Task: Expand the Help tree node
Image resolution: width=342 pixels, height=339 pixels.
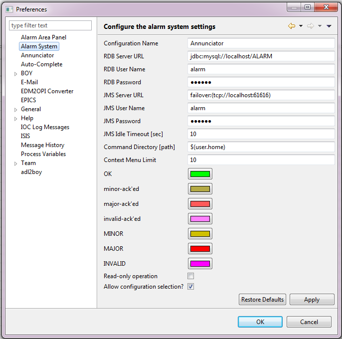Action: click(x=15, y=119)
